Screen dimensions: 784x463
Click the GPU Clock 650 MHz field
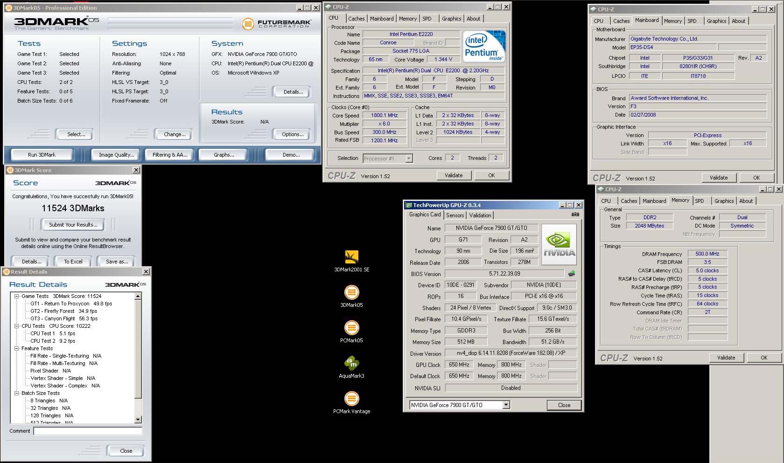click(x=459, y=365)
